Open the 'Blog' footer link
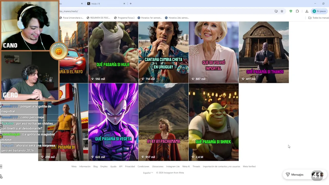The height and width of the screenshot is (185, 329). pos(95,166)
